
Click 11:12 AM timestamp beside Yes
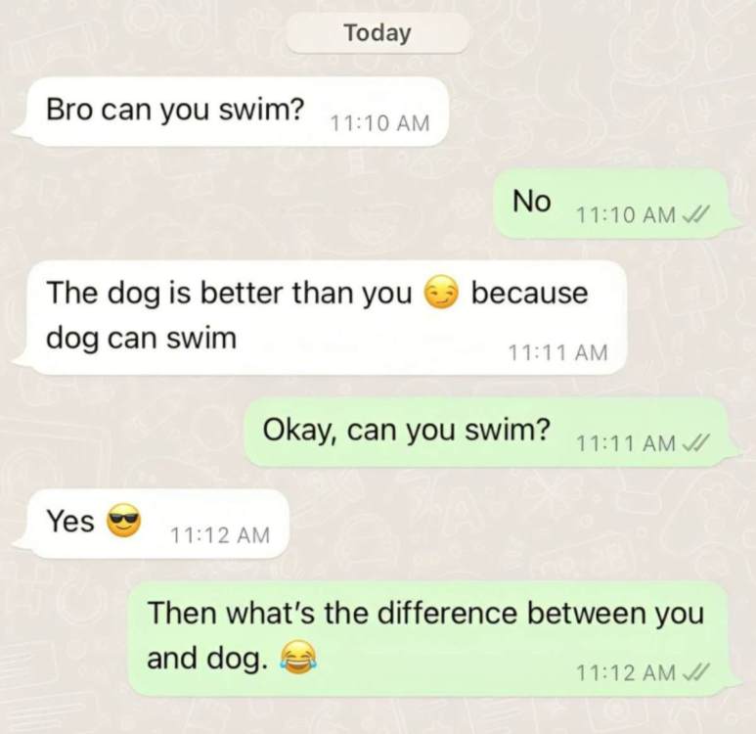tap(219, 535)
